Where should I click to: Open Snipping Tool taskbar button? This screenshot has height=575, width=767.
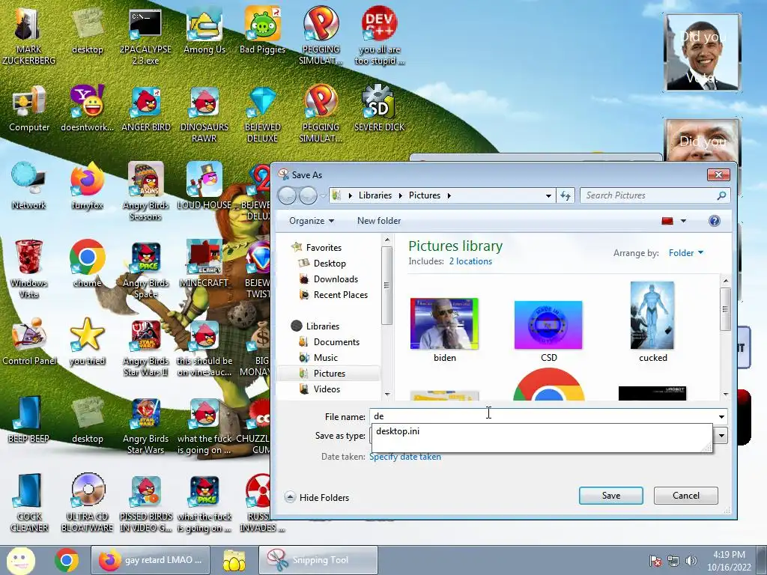click(318, 560)
